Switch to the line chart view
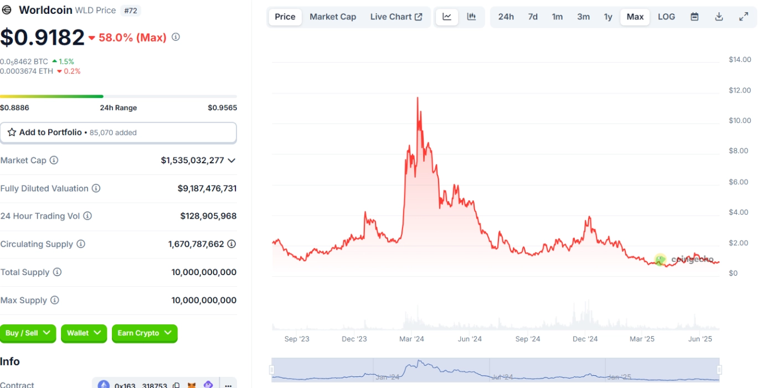This screenshot has width=762, height=388. click(x=447, y=17)
